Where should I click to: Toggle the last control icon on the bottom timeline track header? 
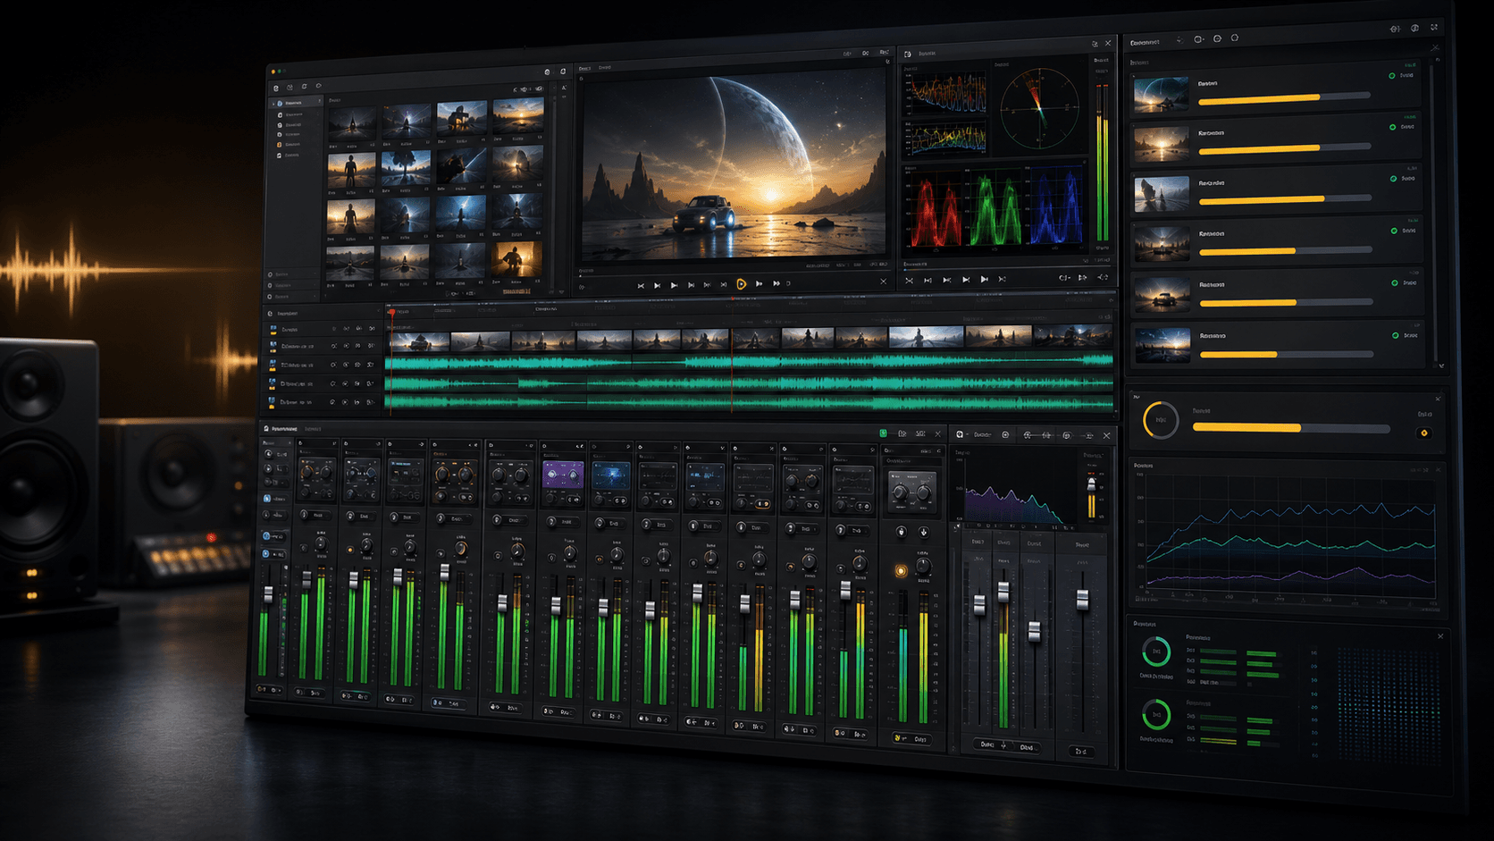coord(371,402)
